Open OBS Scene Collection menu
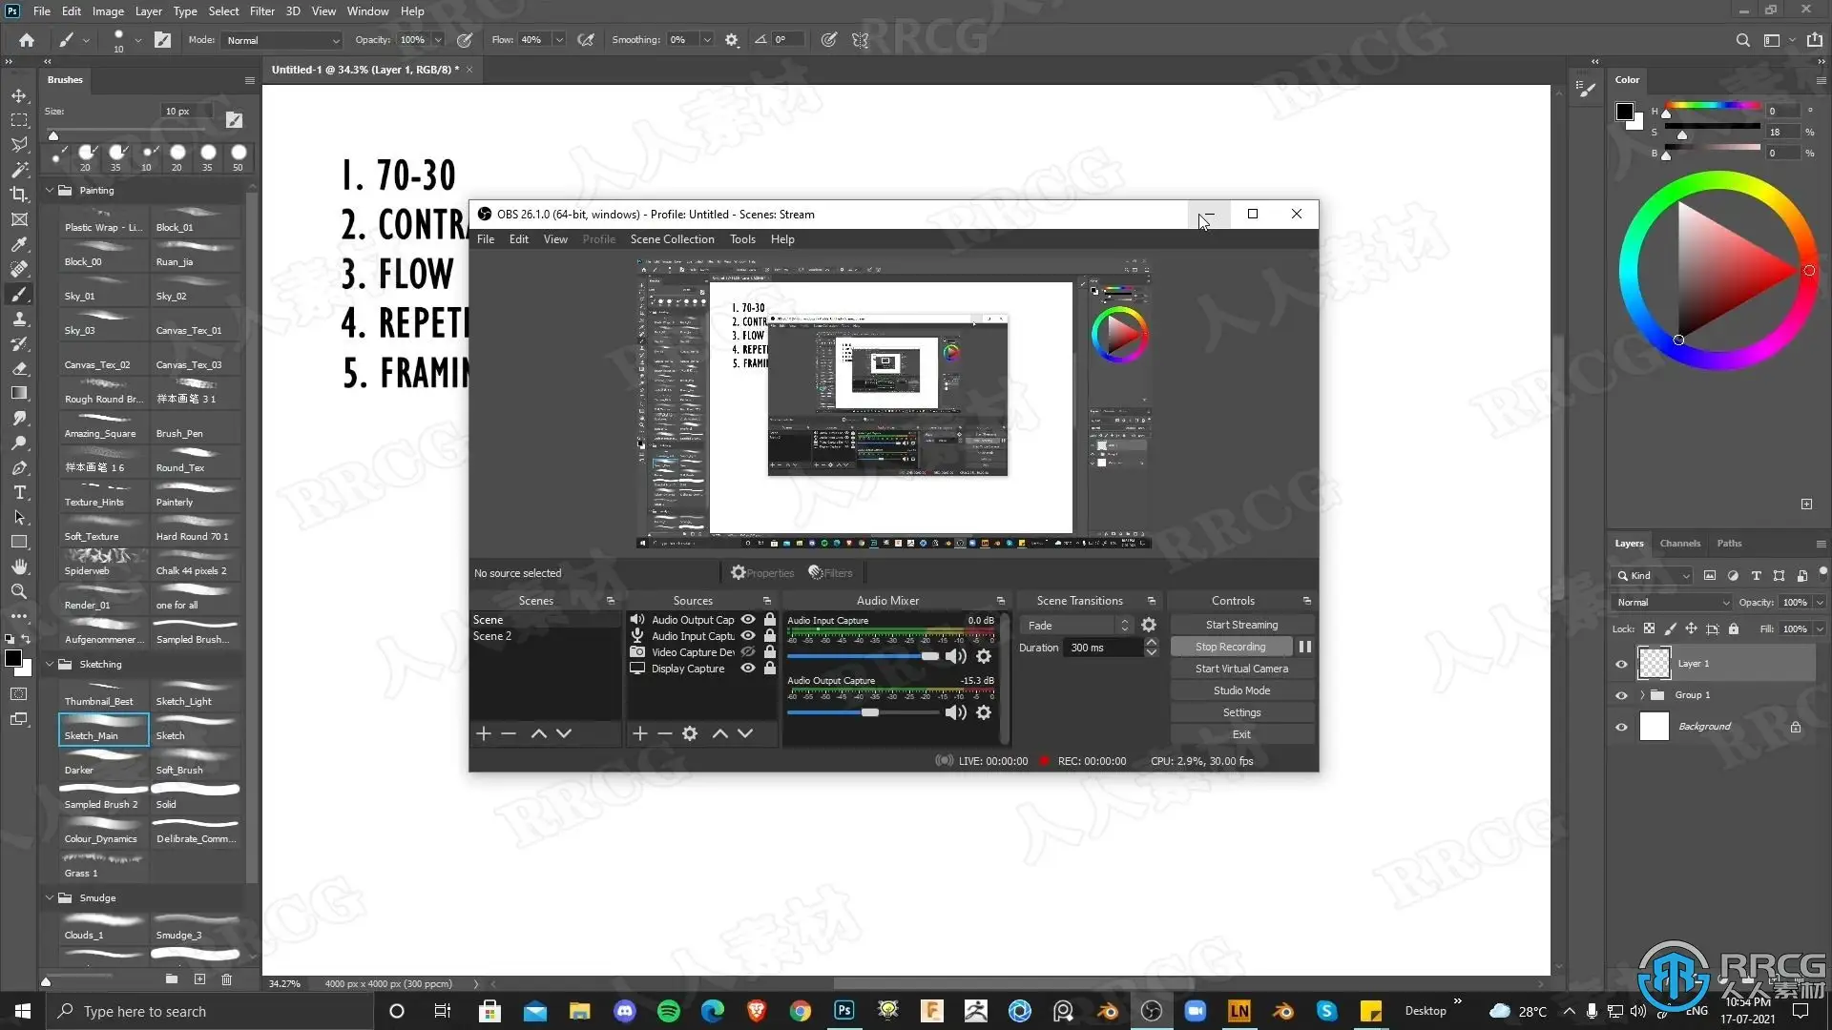The height and width of the screenshot is (1030, 1832). (672, 239)
